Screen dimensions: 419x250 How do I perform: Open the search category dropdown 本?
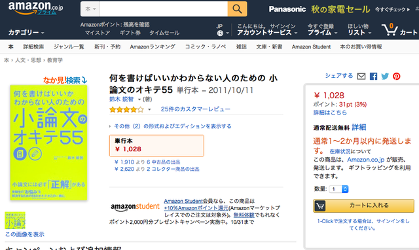tap(90, 9)
